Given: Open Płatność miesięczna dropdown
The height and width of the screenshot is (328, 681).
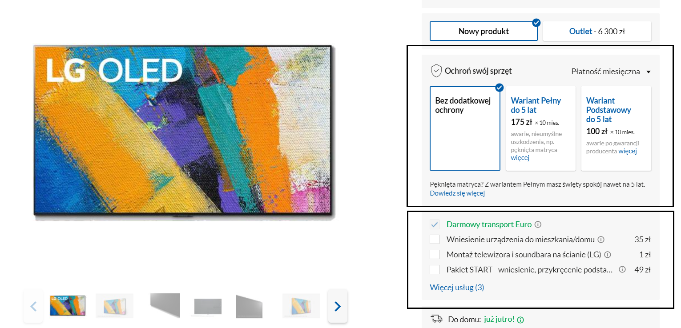Looking at the screenshot, I should pyautogui.click(x=611, y=72).
